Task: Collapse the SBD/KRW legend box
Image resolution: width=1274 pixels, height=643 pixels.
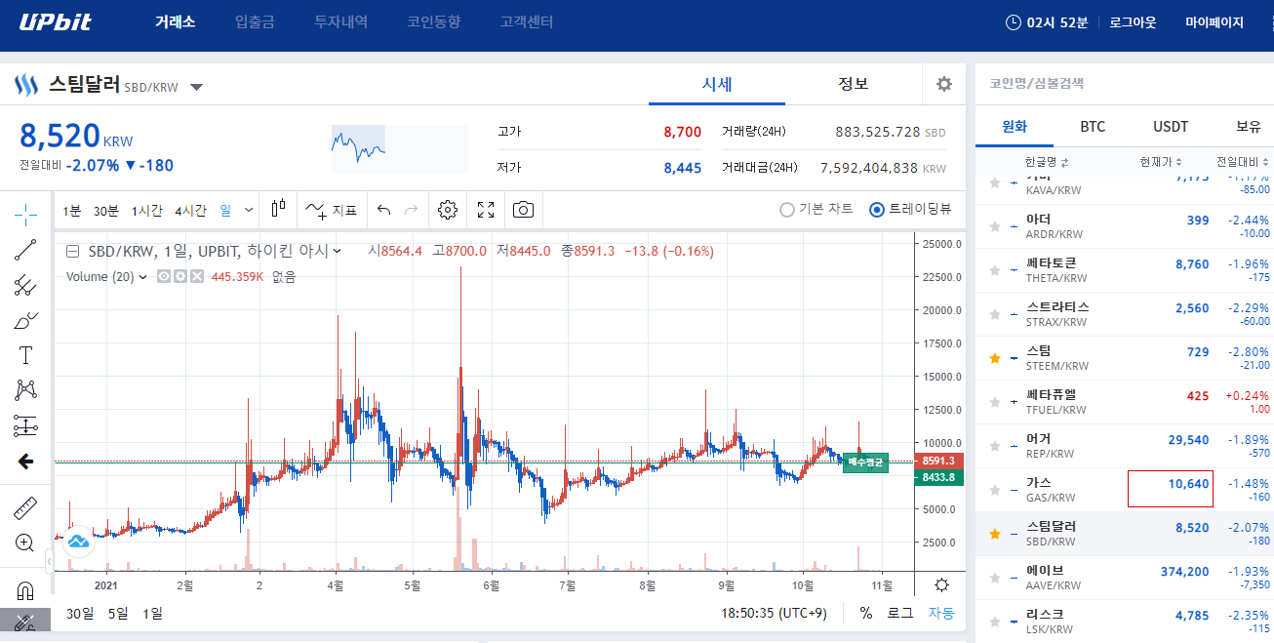Action: [x=73, y=251]
